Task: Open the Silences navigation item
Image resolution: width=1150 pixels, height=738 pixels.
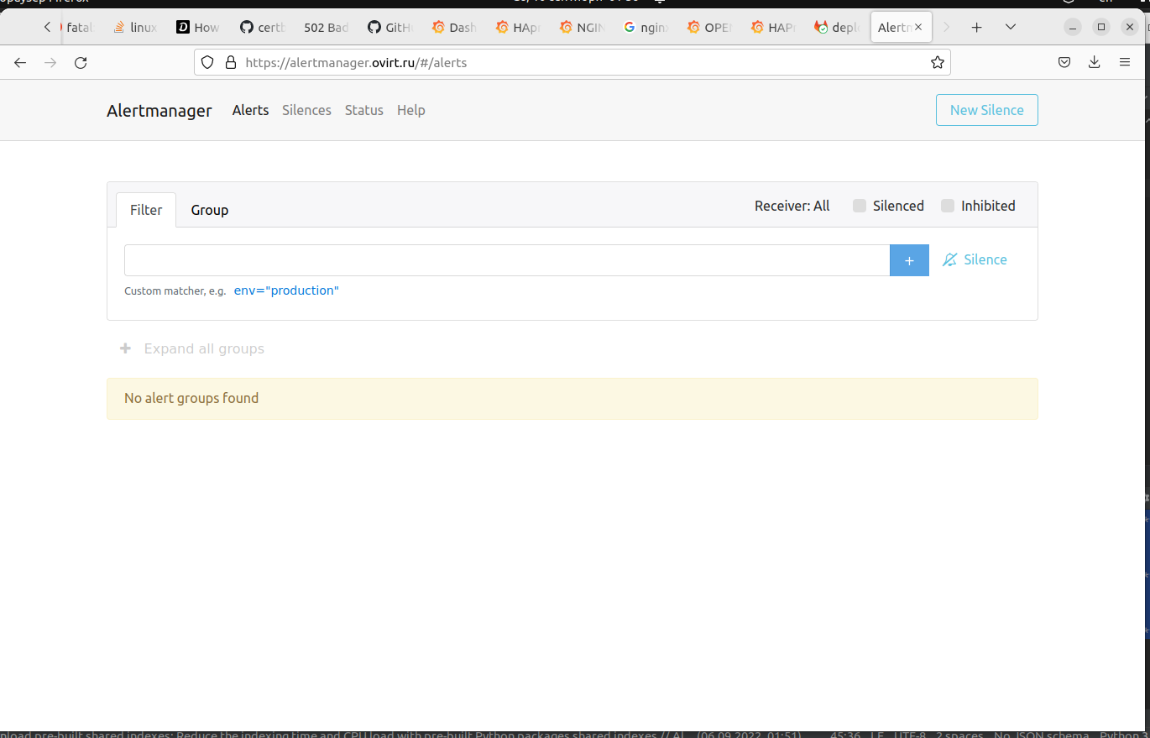Action: click(306, 110)
